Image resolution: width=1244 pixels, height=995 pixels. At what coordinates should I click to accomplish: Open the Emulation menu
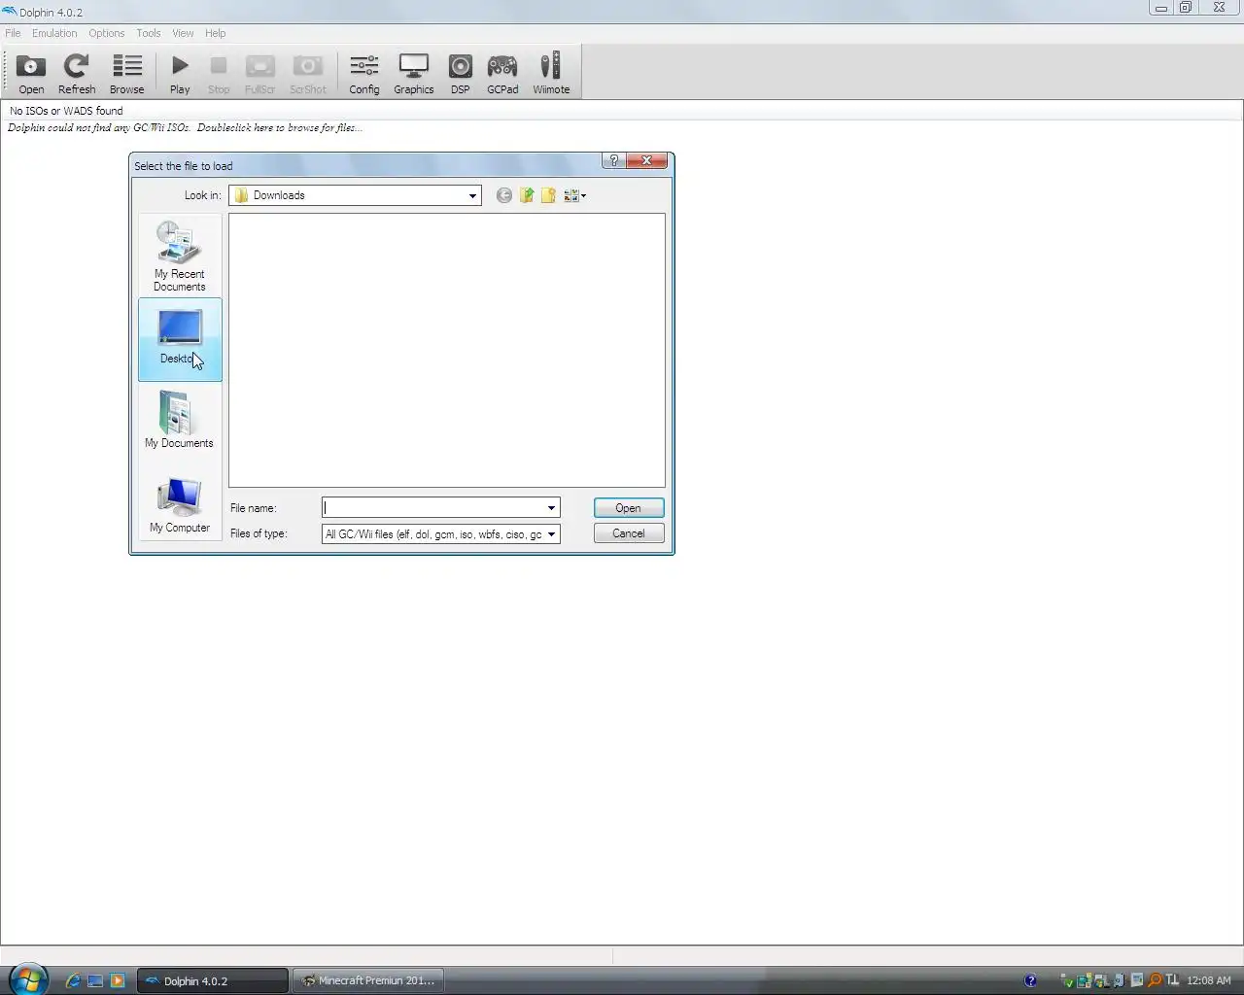tap(54, 33)
